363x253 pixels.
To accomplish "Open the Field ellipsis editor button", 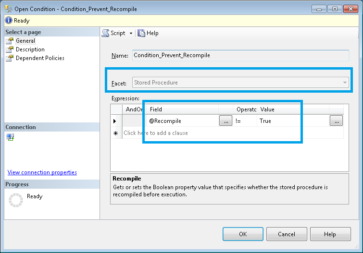I will 225,121.
